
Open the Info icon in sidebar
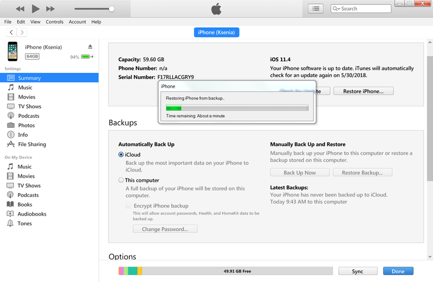pos(11,135)
